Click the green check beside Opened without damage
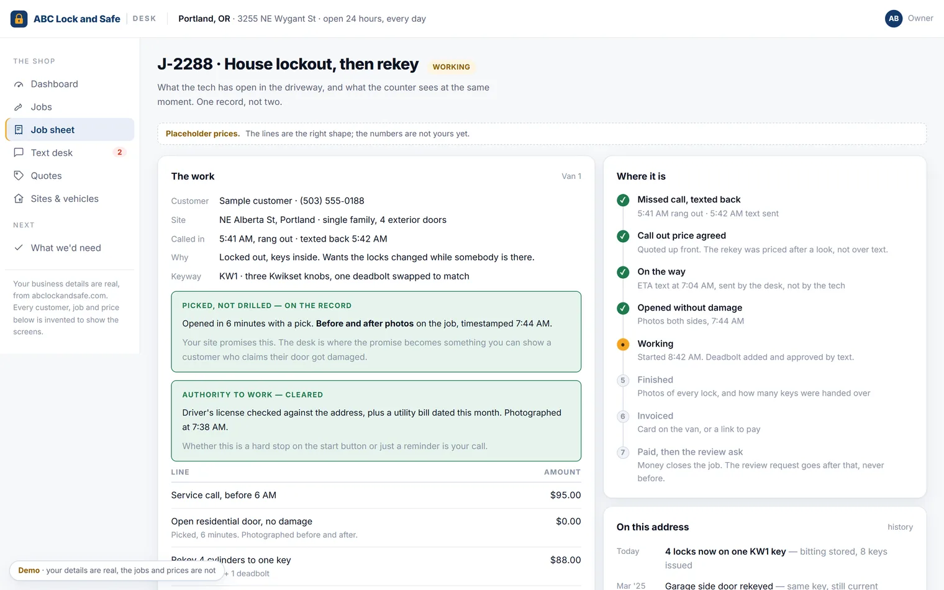The image size is (944, 590). pos(623,308)
